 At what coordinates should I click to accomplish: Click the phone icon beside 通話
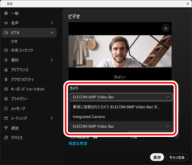point(6,128)
